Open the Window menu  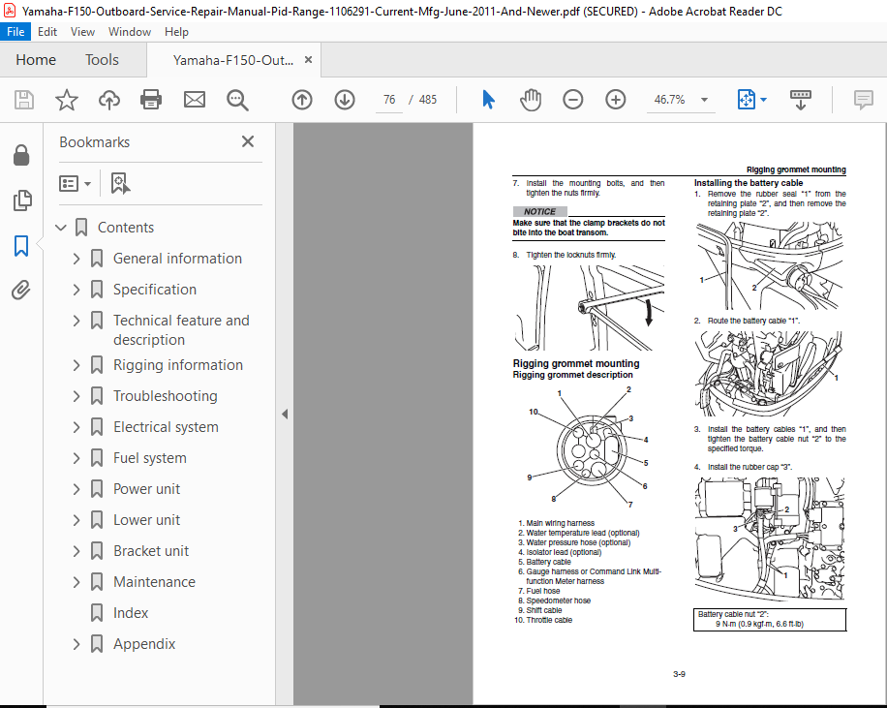[x=130, y=32]
